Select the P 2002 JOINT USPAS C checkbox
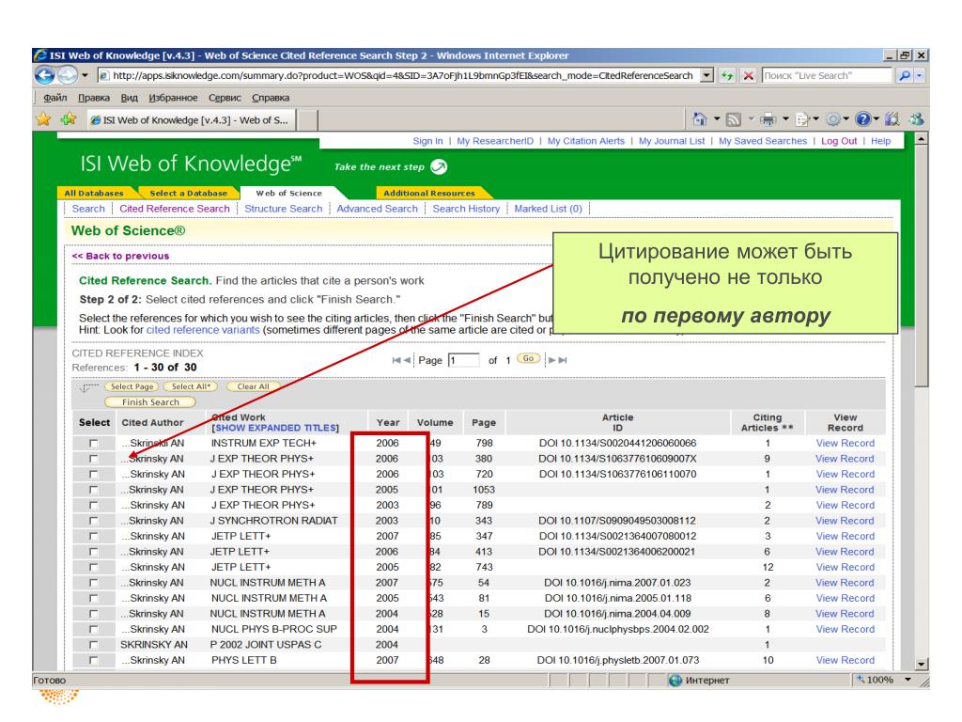 click(93, 645)
